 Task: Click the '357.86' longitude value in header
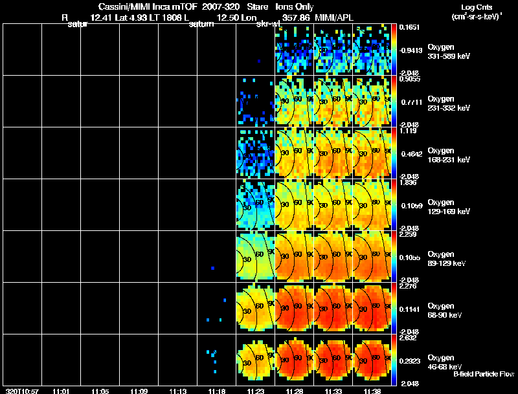click(x=296, y=17)
